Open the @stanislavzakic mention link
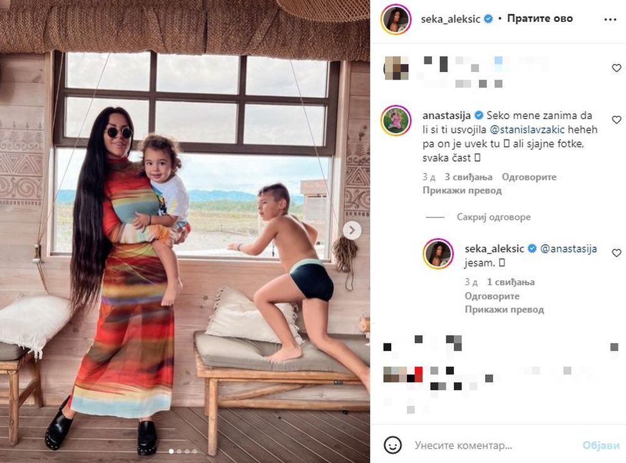Image resolution: width=626 pixels, height=463 pixels. [x=527, y=130]
